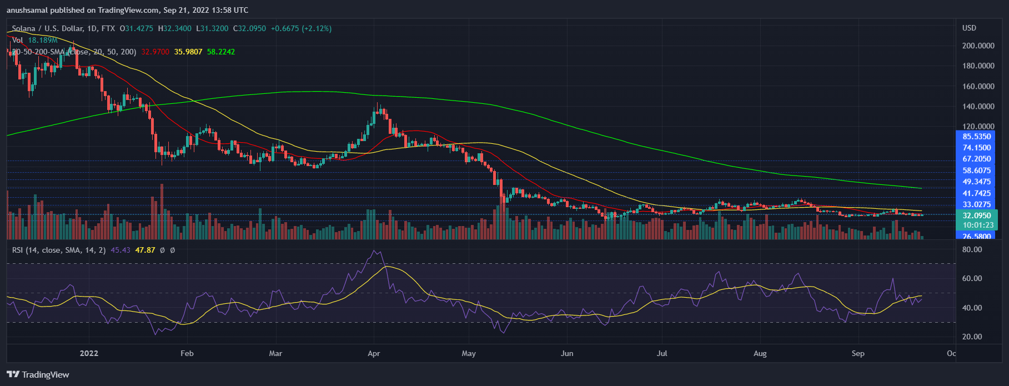Click the Solana / U.S. Dollar symbol title
Screen dimensions: 1009x386
[47, 28]
